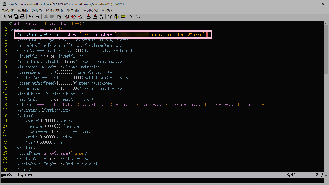Click the <units> tag on line 28
Viewport: 329px width, 185px height.
(x=24, y=169)
